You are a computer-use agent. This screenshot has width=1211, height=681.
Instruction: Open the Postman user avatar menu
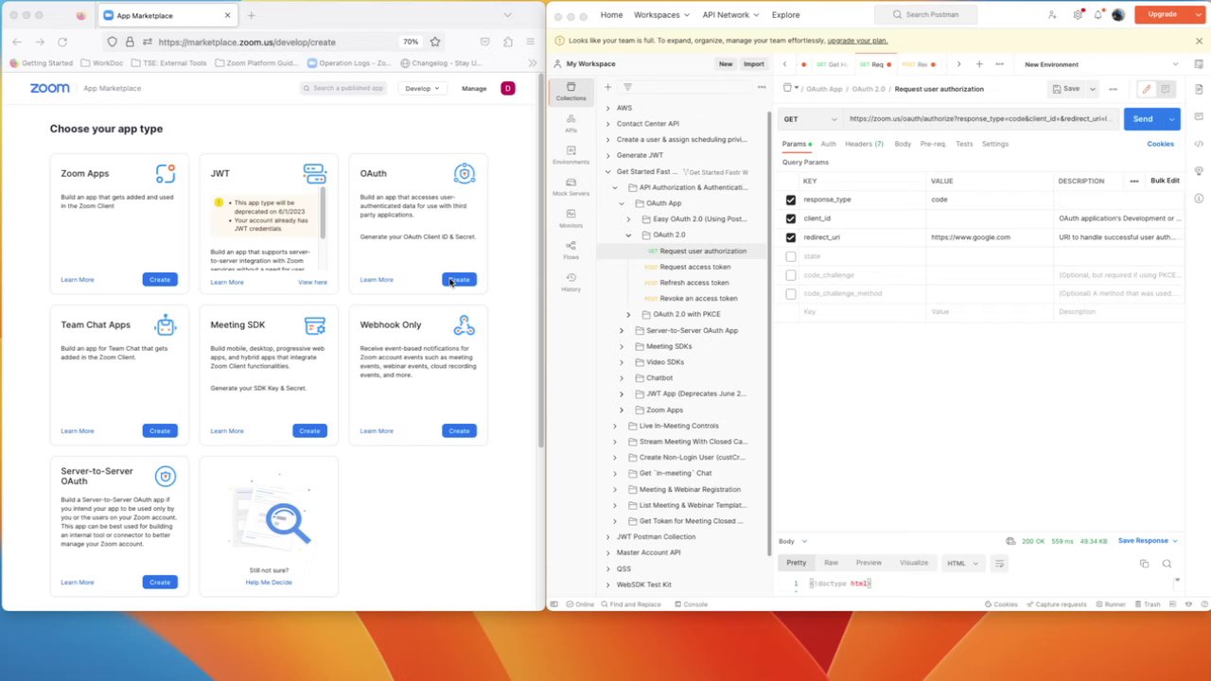pos(1118,15)
